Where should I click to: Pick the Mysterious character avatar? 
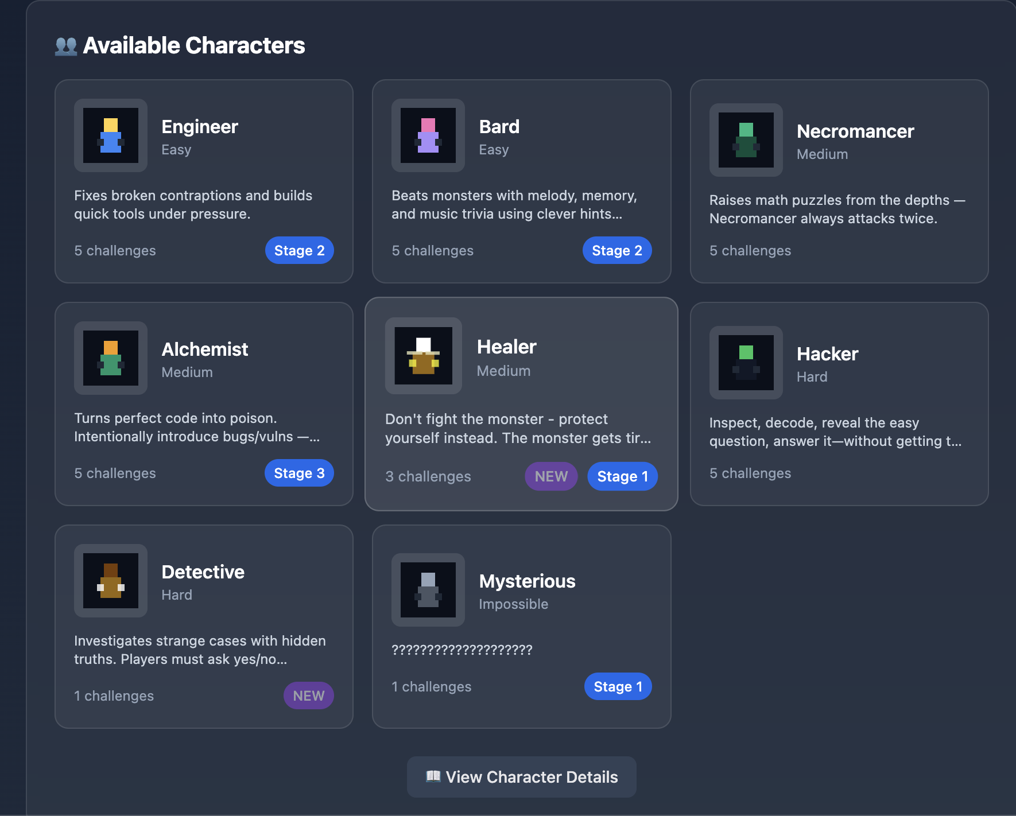(x=428, y=590)
